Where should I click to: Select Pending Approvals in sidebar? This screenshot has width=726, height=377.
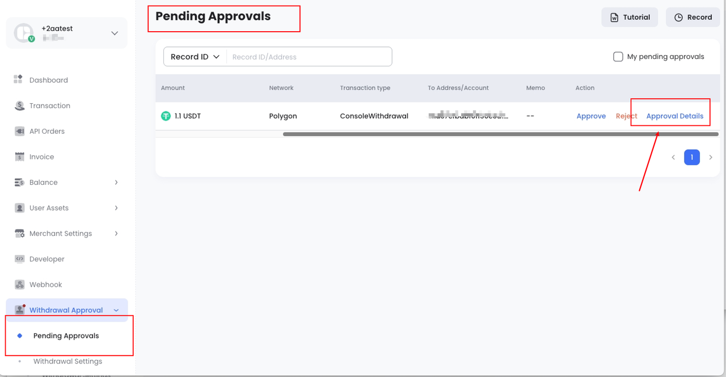pos(66,336)
